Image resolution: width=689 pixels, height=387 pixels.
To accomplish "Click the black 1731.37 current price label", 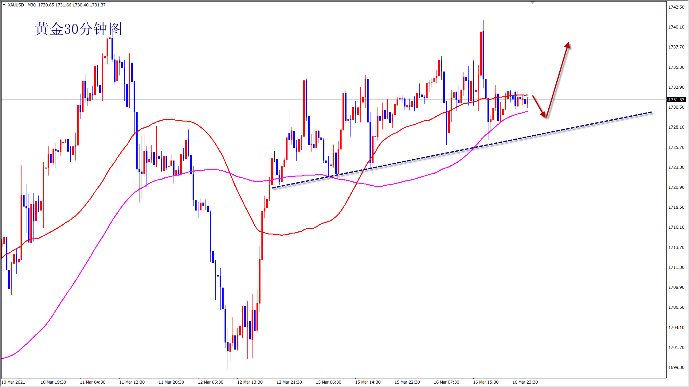I will tap(676, 100).
